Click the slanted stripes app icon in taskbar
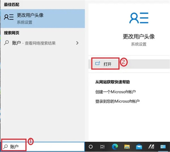 [151, 147]
